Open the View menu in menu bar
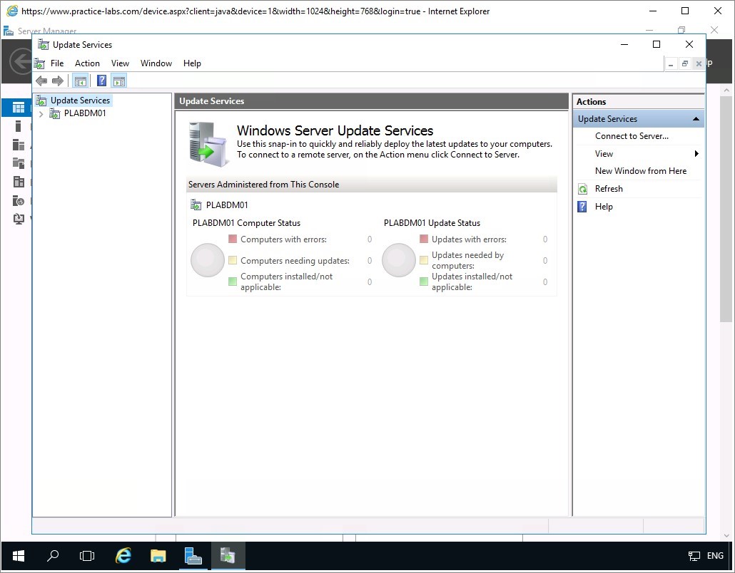Screen dimensions: 735x573 tap(120, 63)
